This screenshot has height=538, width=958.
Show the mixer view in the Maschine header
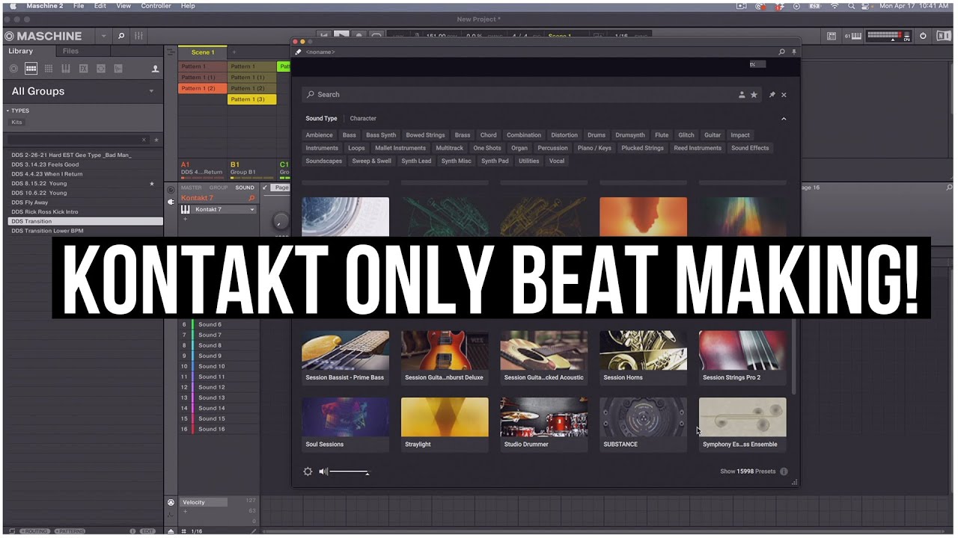138,36
